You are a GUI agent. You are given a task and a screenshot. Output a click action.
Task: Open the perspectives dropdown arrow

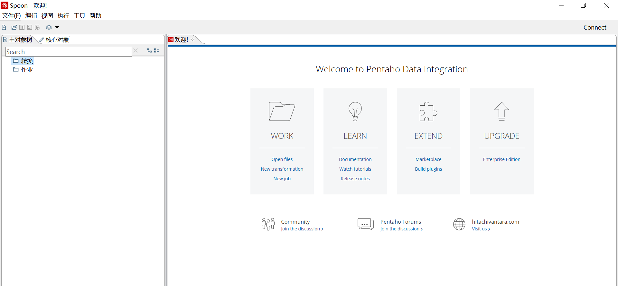(x=57, y=27)
